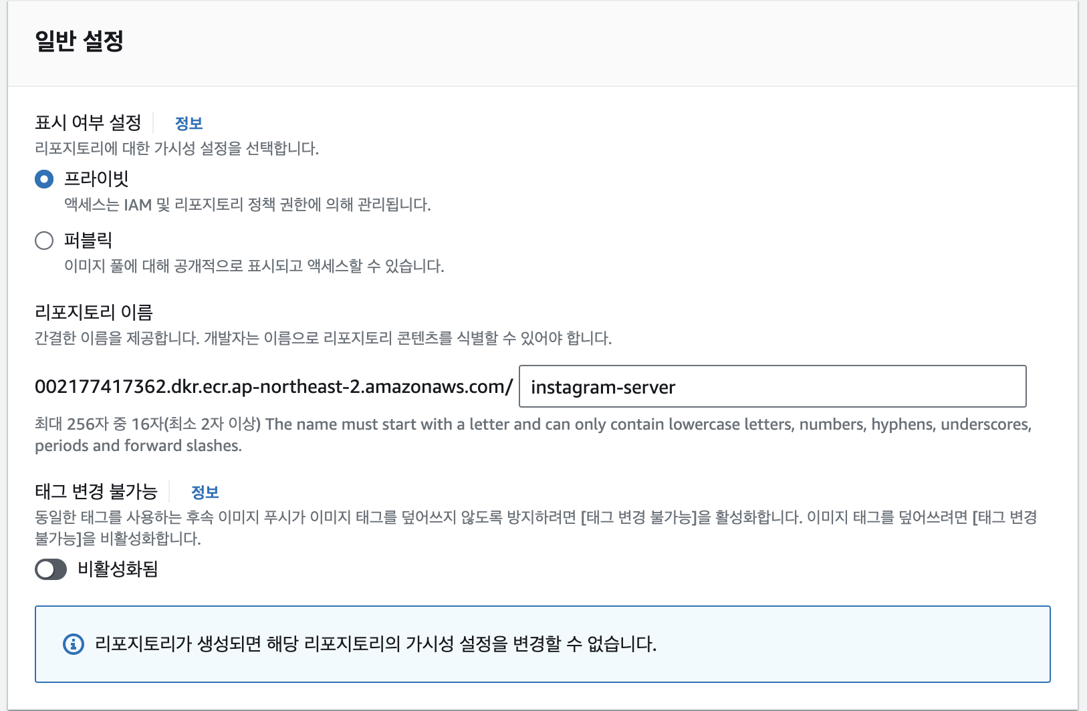Select the 퍼블릭 radio button

click(x=44, y=241)
